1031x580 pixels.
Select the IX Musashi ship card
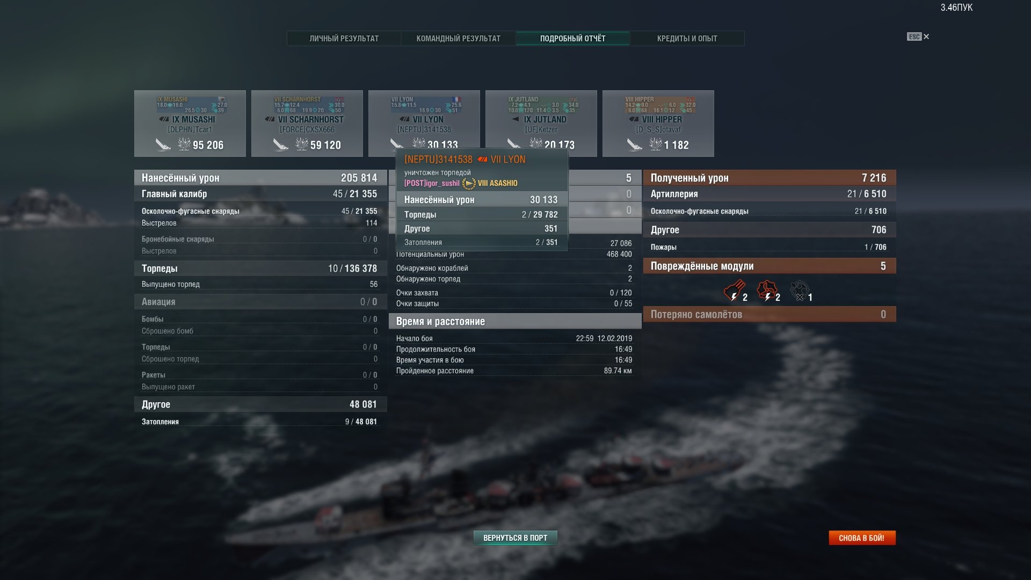click(x=190, y=124)
